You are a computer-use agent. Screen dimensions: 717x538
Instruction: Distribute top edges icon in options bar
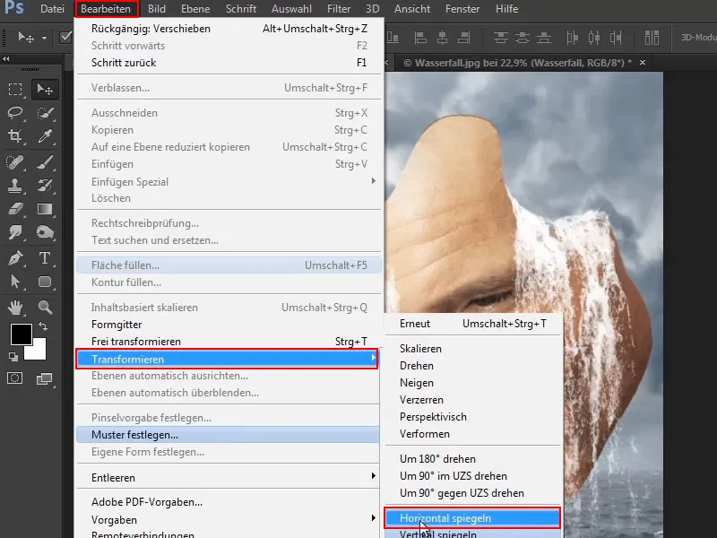pyautogui.click(x=501, y=38)
